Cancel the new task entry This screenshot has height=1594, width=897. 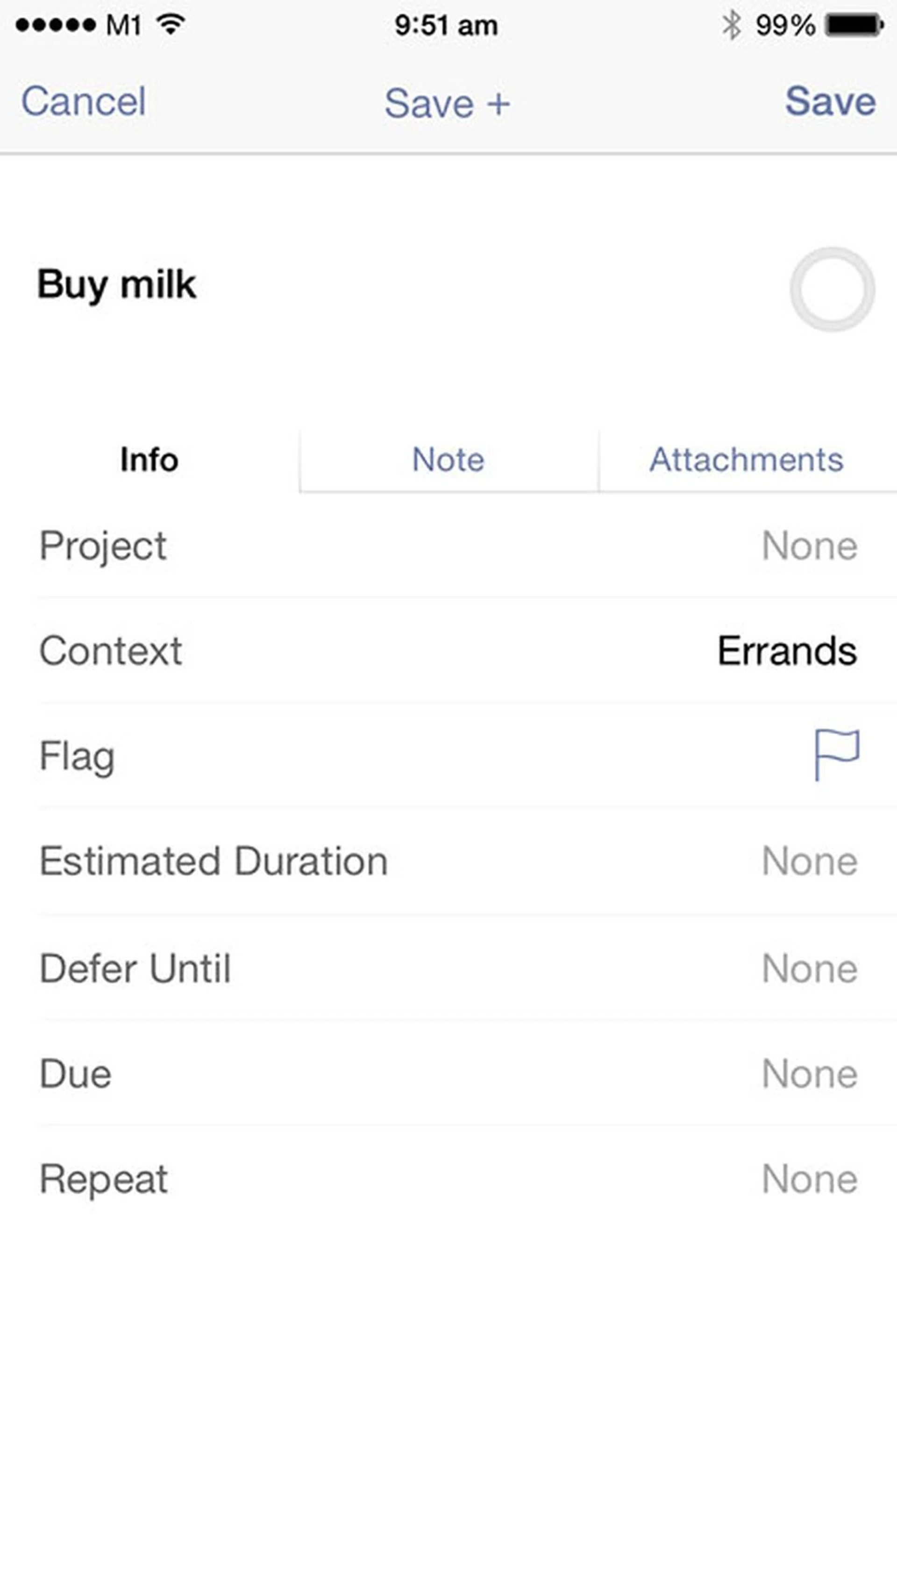[x=84, y=101]
